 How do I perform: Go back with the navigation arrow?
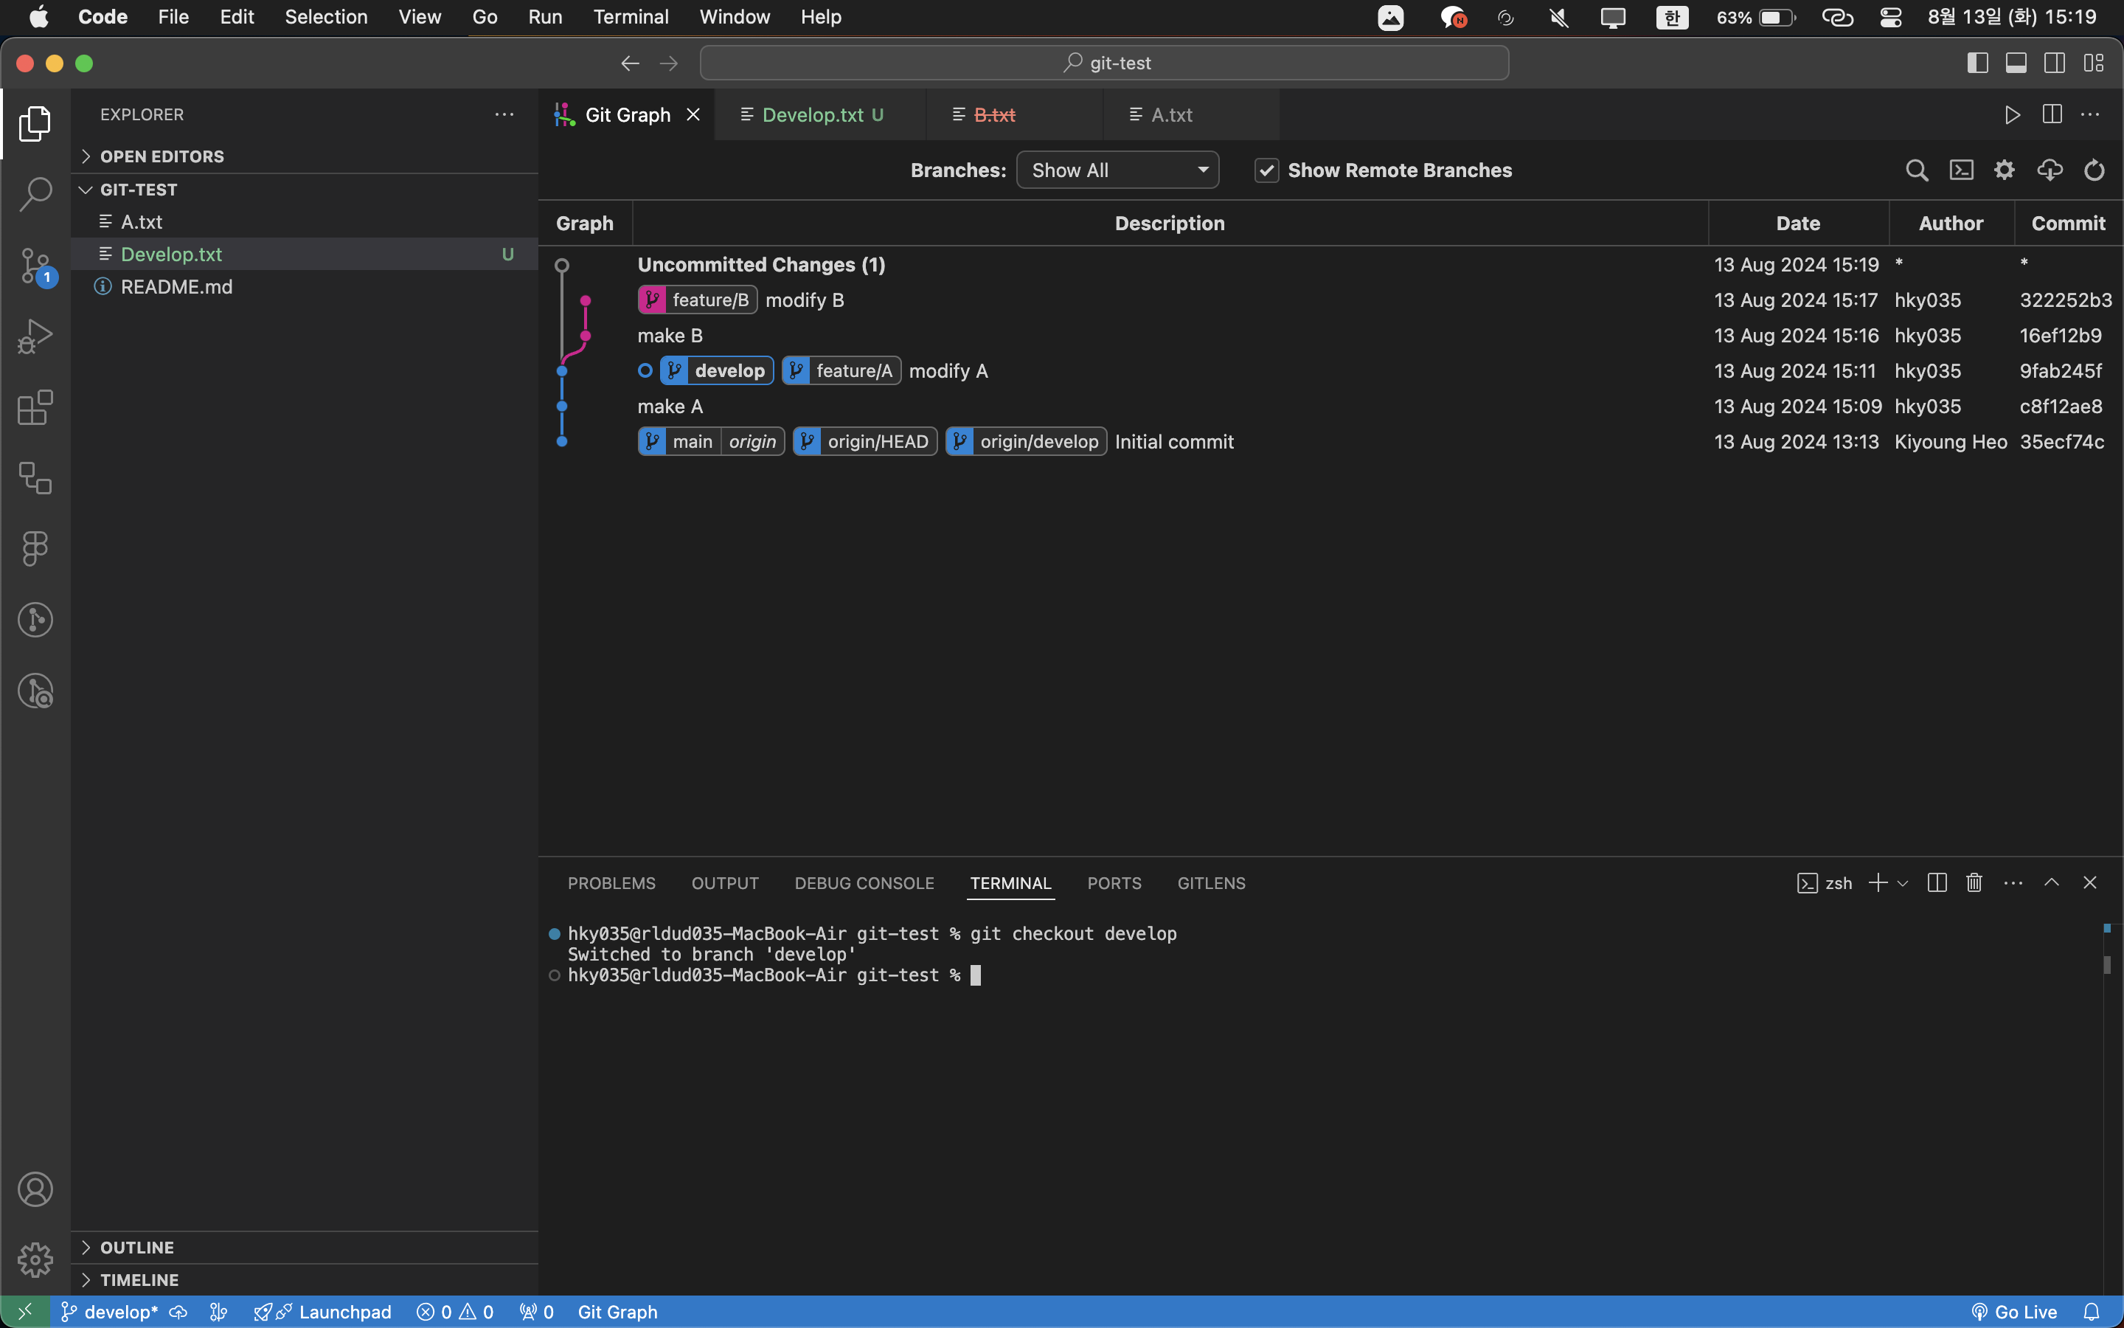[630, 63]
